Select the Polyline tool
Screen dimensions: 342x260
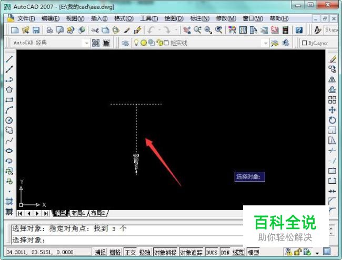pos(9,79)
